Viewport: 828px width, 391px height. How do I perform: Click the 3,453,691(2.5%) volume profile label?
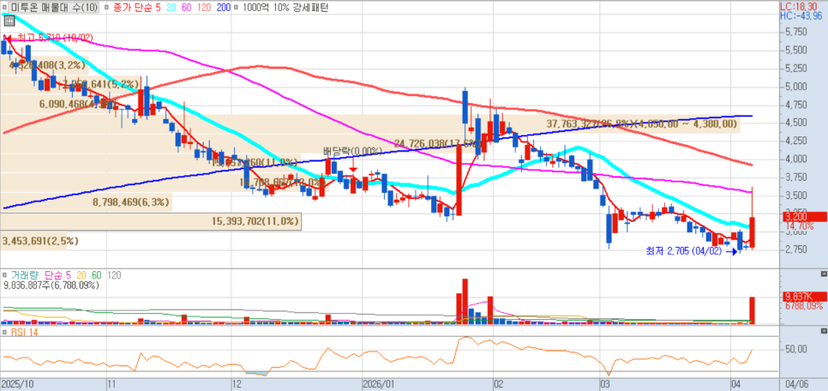tap(40, 241)
